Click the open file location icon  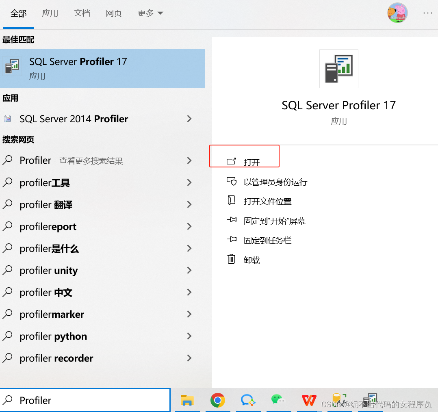click(x=231, y=200)
